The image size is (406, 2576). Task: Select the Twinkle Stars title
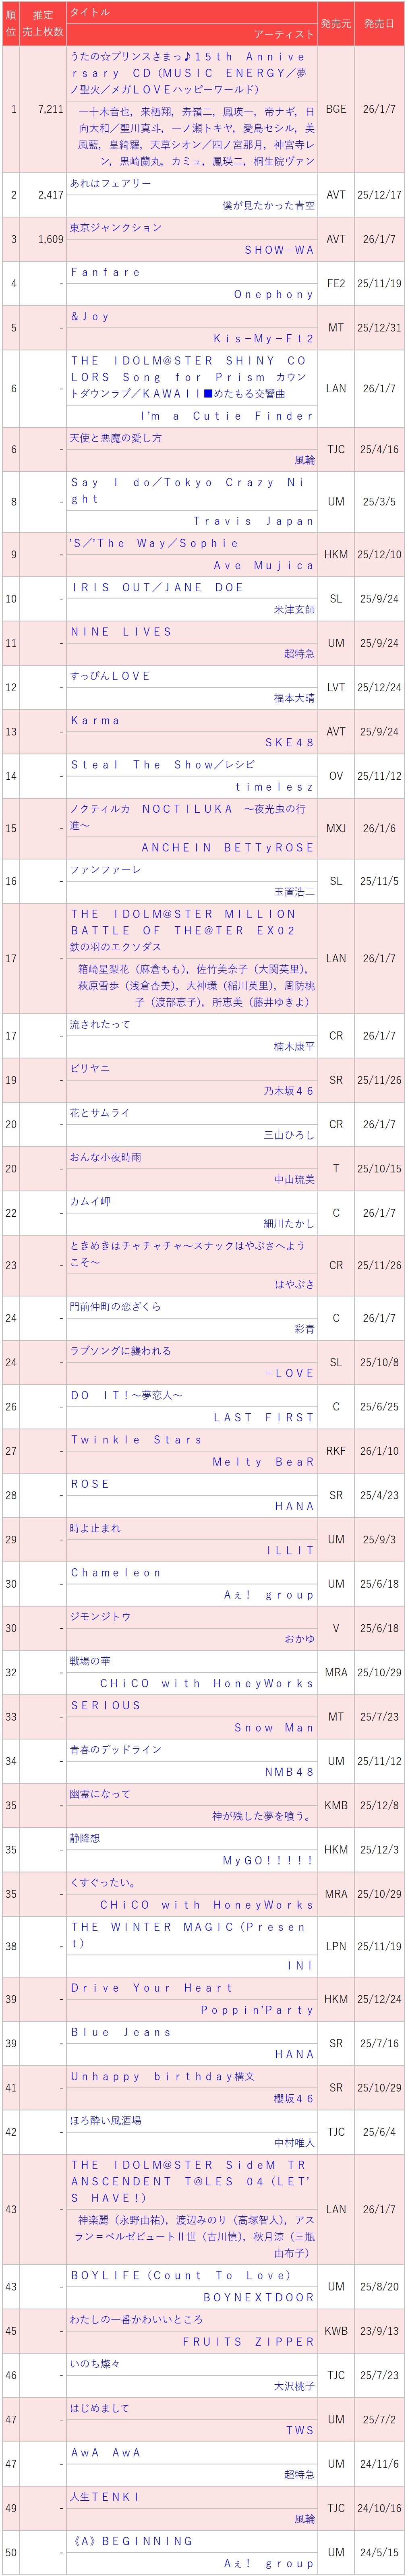pyautogui.click(x=136, y=1440)
